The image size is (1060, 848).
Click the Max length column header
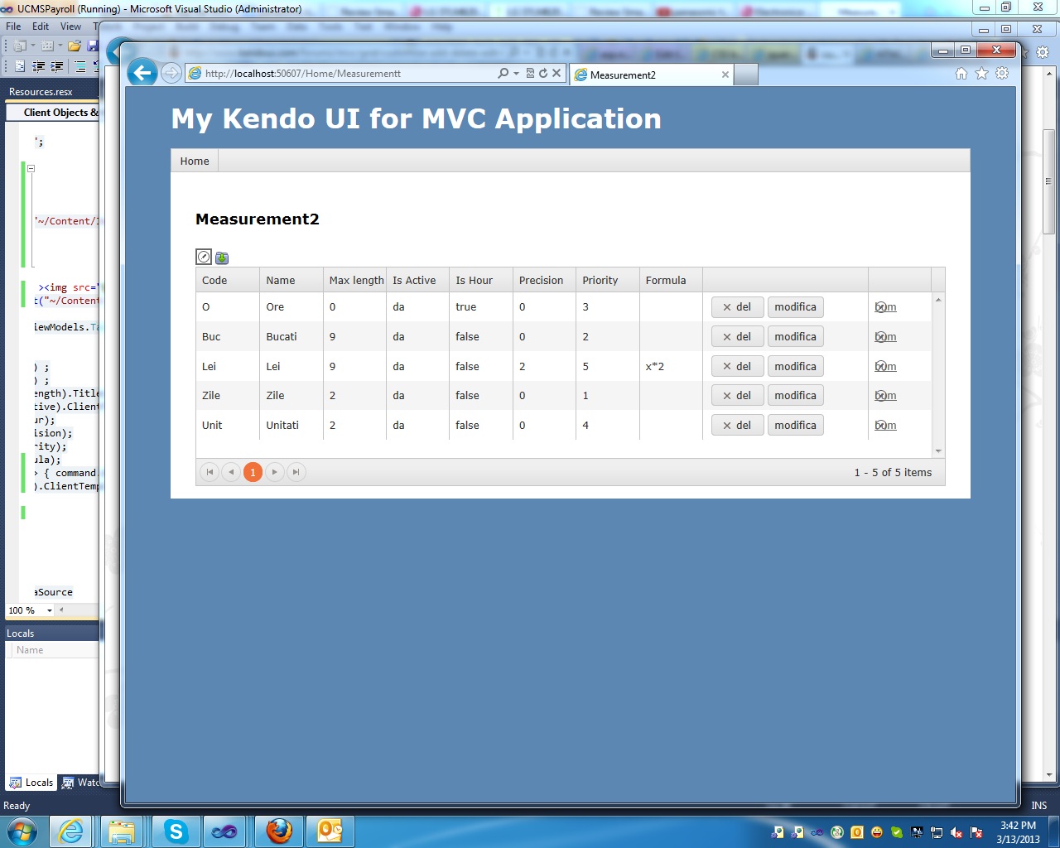coord(354,281)
